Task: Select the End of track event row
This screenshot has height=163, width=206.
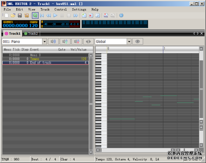Action: 45,63
